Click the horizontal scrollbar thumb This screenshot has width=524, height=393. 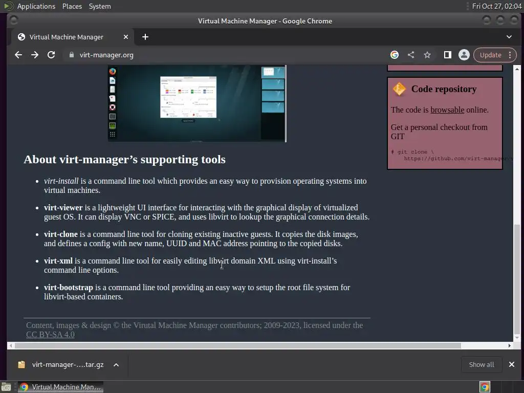point(237,345)
